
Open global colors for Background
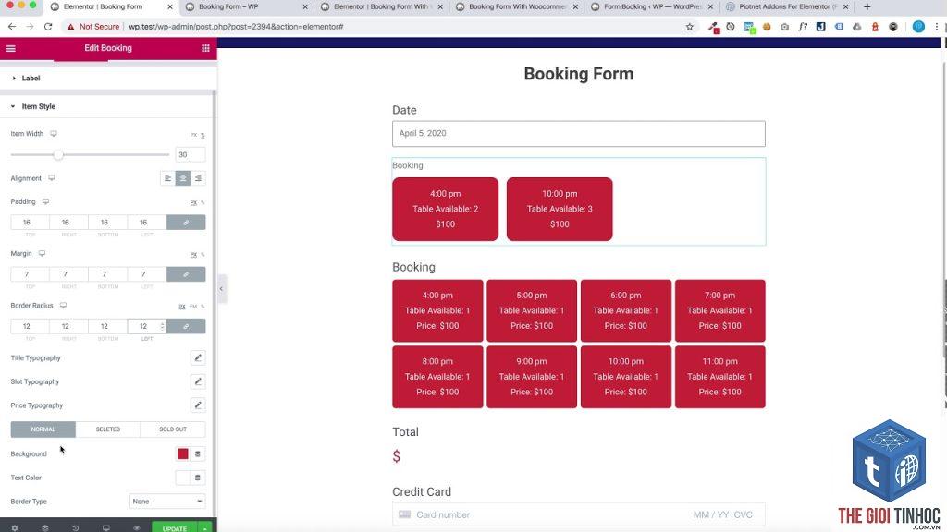[198, 453]
